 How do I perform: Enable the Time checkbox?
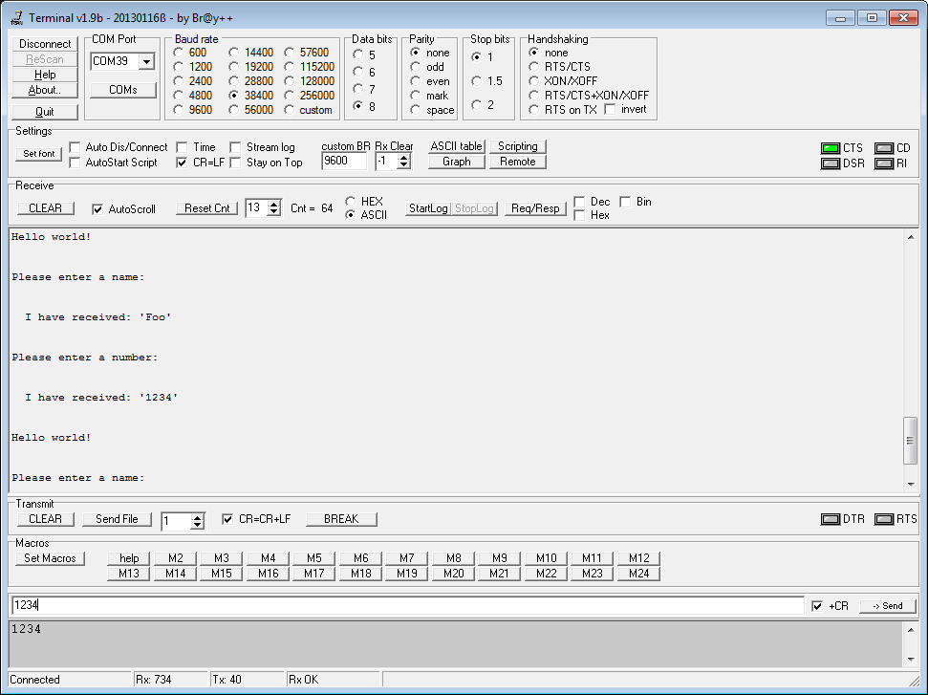[183, 147]
